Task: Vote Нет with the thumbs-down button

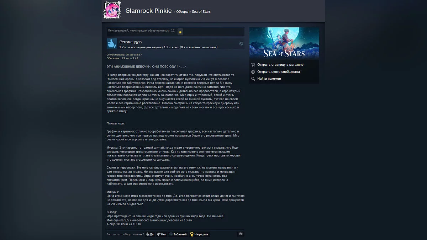Action: 162,234
